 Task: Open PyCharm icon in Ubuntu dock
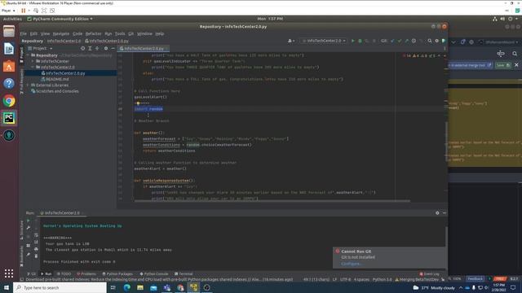(x=9, y=118)
